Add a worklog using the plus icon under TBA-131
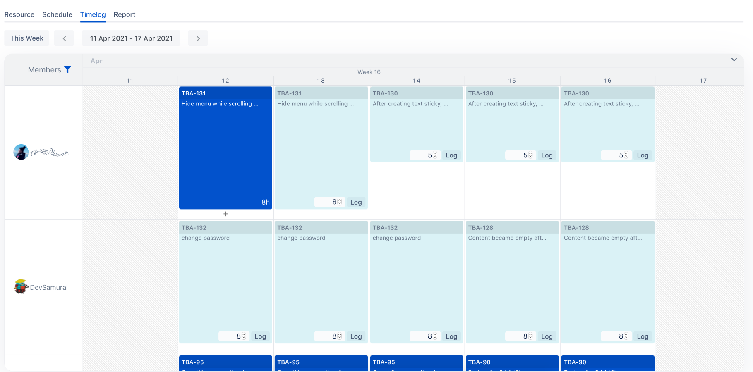Image resolution: width=753 pixels, height=372 pixels. click(x=225, y=214)
